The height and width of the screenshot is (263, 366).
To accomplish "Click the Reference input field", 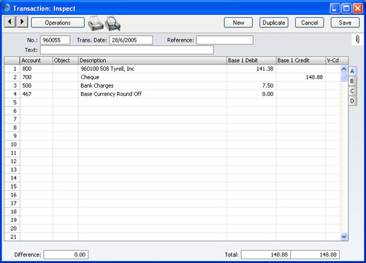I will [225, 40].
